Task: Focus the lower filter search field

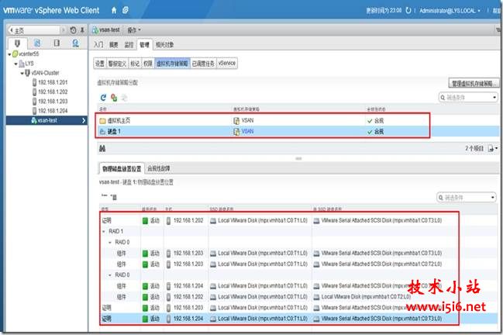Action: (465, 197)
